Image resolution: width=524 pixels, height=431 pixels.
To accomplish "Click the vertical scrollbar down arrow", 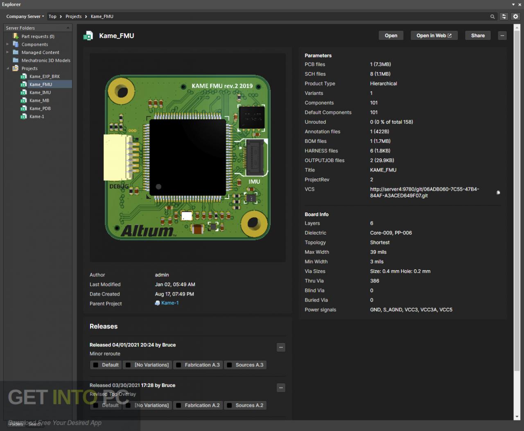I will pyautogui.click(x=516, y=417).
